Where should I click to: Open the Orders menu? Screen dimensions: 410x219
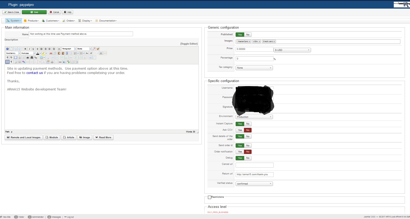(69, 21)
